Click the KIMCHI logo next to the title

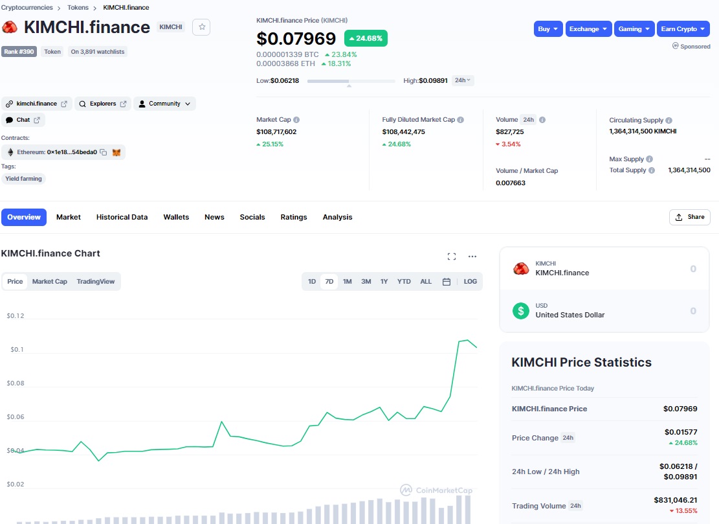tap(10, 28)
